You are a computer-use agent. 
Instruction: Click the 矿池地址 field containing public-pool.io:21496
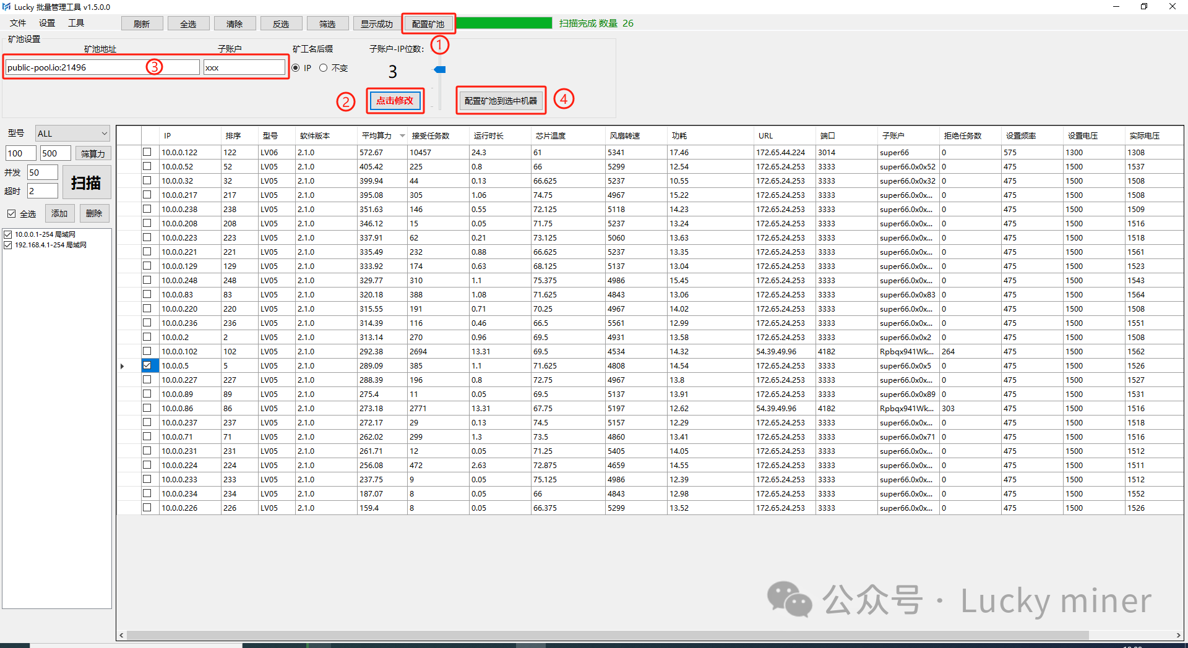point(74,67)
